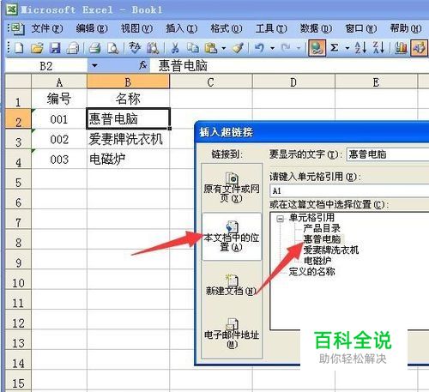Choose 新建文档 link option
Viewport: 429px width, 392px height.
click(232, 285)
